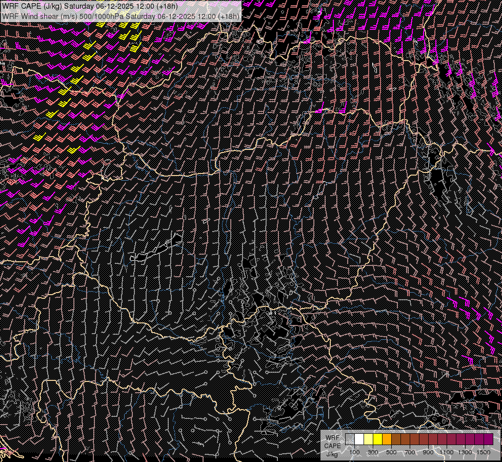Click the 100 tick label on the legend
This screenshot has height=462, width=502.
tap(354, 452)
